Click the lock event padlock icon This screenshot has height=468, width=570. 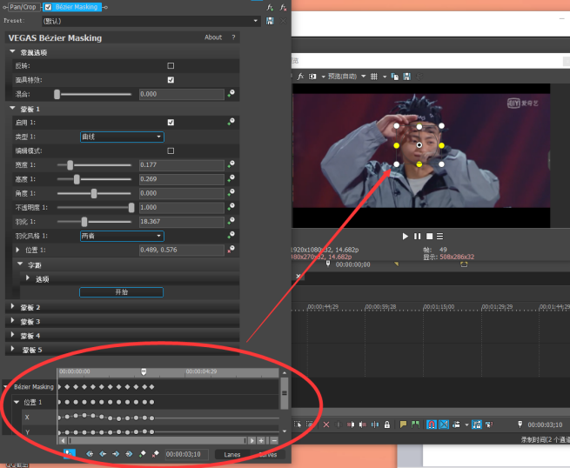(x=387, y=425)
